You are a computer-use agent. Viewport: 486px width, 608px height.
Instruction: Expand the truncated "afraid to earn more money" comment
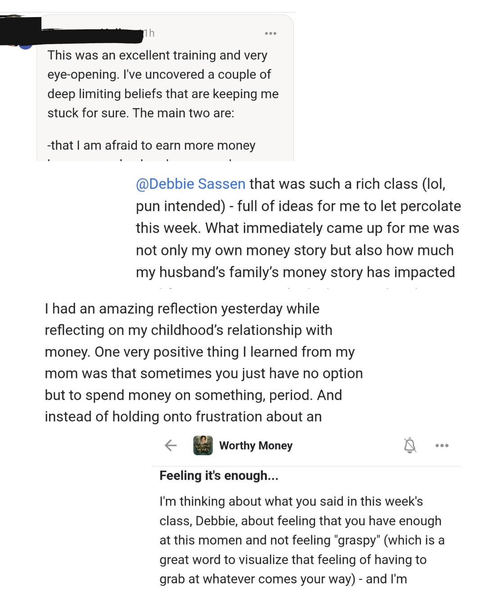(x=151, y=145)
